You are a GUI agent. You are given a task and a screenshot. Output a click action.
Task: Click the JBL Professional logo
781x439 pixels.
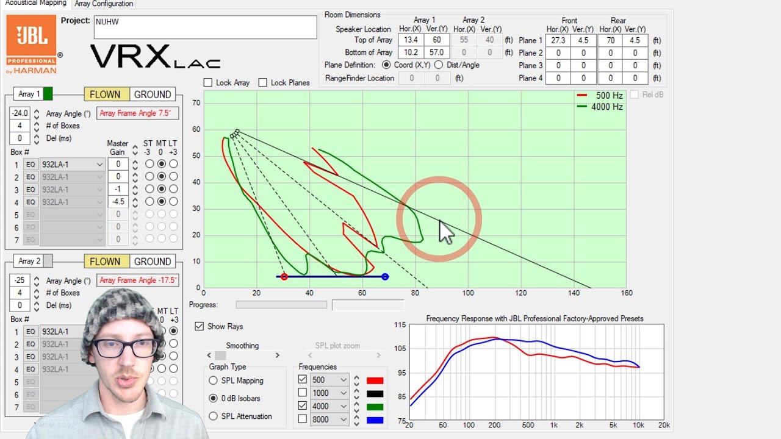(x=31, y=44)
